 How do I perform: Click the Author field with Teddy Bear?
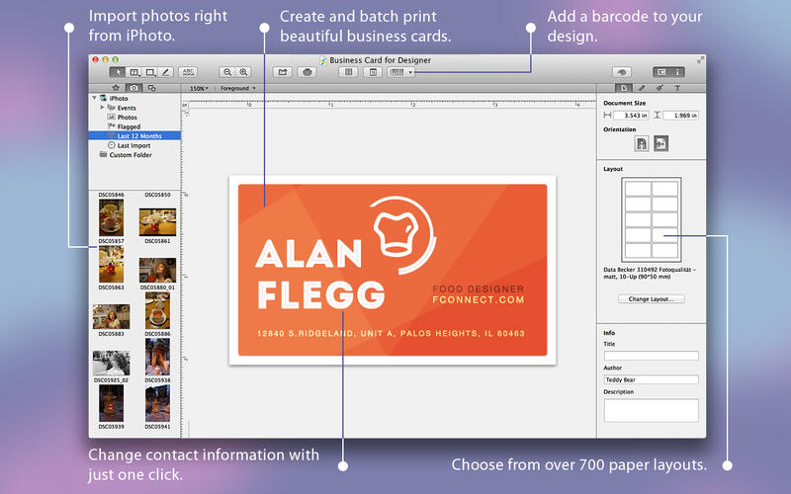(652, 379)
